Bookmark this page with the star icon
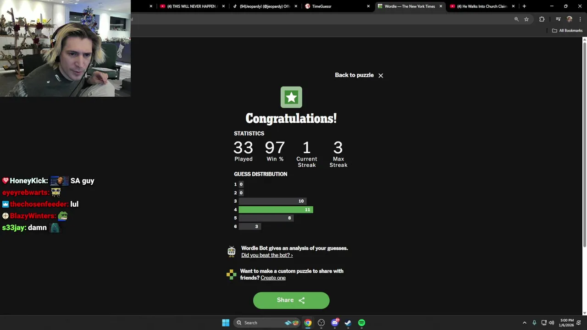This screenshot has width=587, height=330. coord(526,19)
